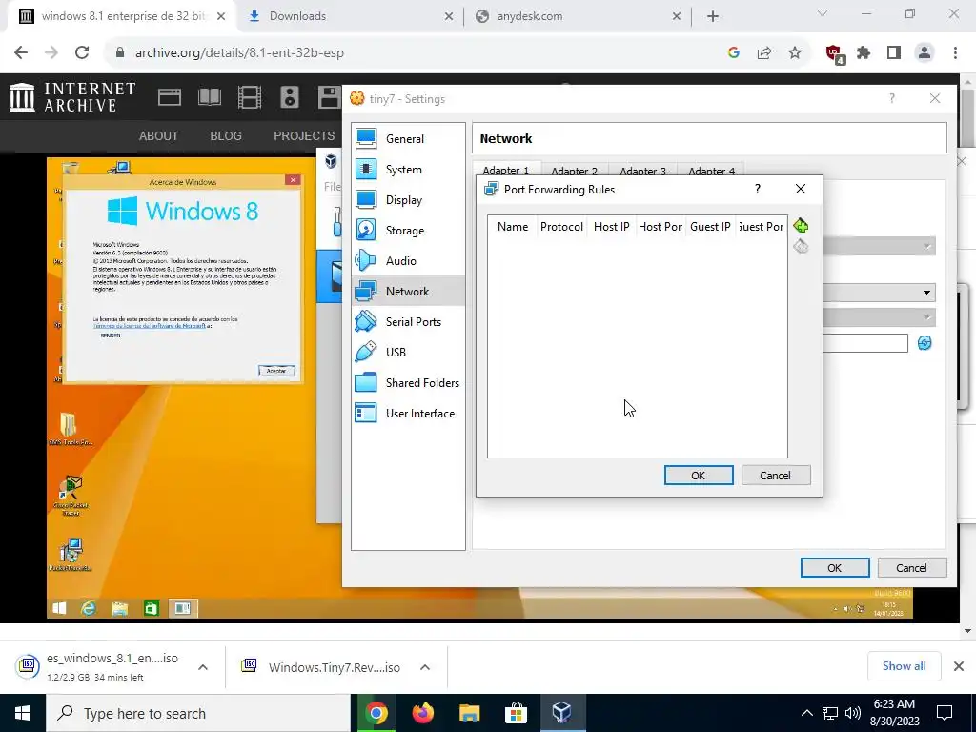Refresh the MAC address with the generate icon
The image size is (976, 732).
(x=925, y=343)
